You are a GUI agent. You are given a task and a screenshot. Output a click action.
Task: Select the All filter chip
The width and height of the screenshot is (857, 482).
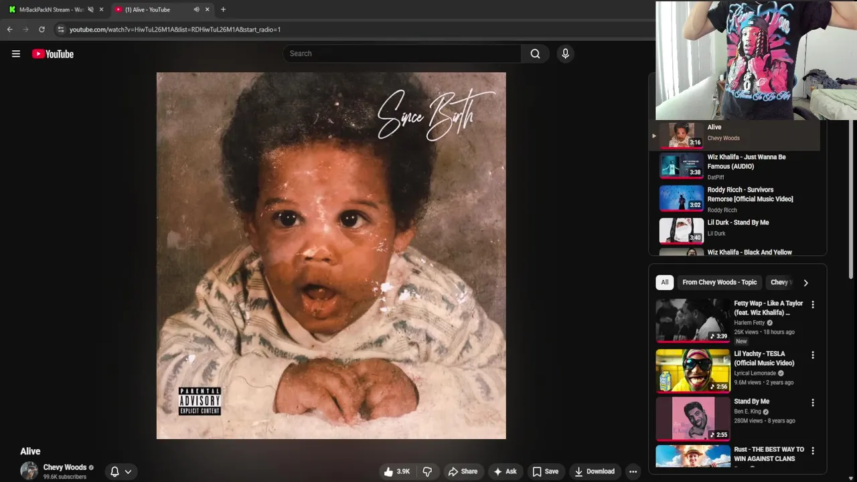click(x=664, y=282)
